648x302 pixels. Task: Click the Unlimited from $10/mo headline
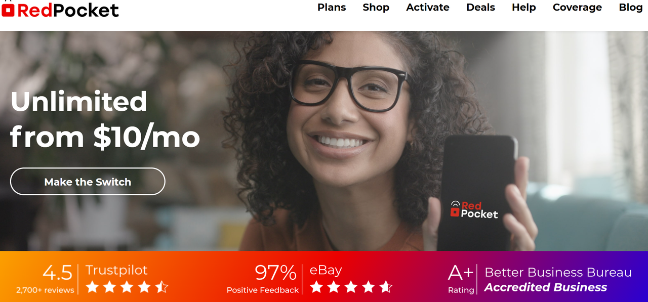point(105,120)
